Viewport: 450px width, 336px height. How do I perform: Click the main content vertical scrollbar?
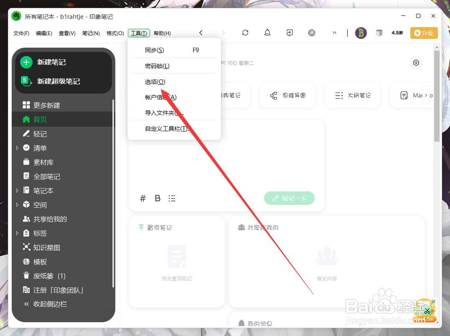click(437, 96)
